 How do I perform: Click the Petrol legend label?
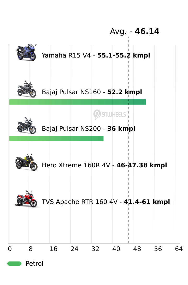point(34,264)
